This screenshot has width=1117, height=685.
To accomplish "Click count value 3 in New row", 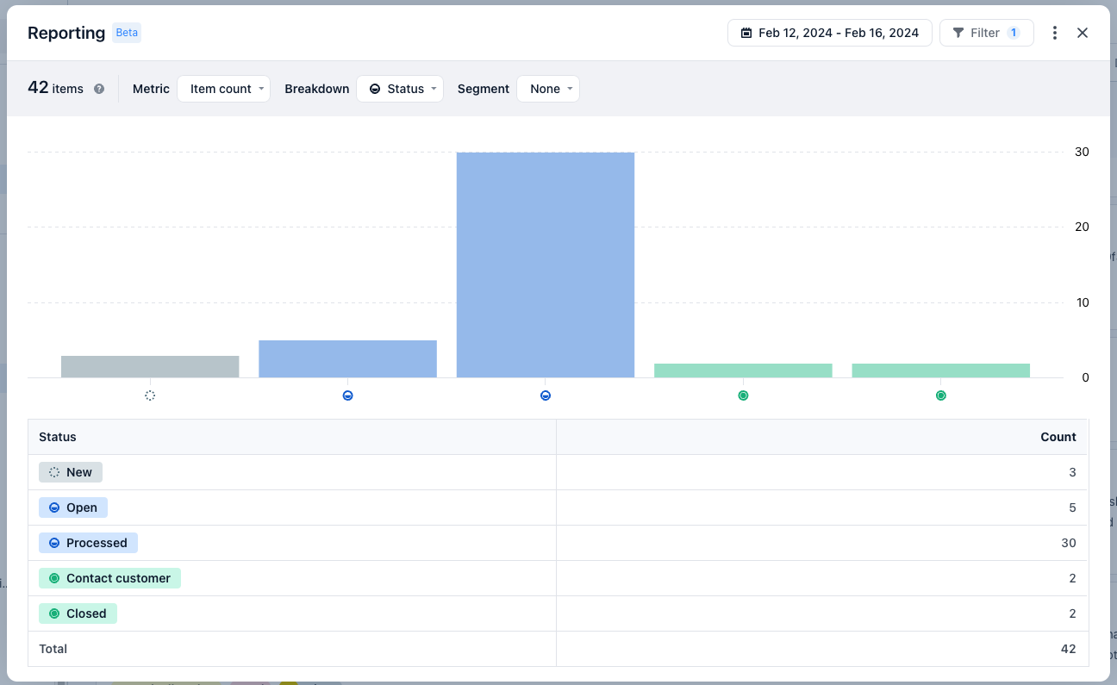I will click(x=1072, y=472).
